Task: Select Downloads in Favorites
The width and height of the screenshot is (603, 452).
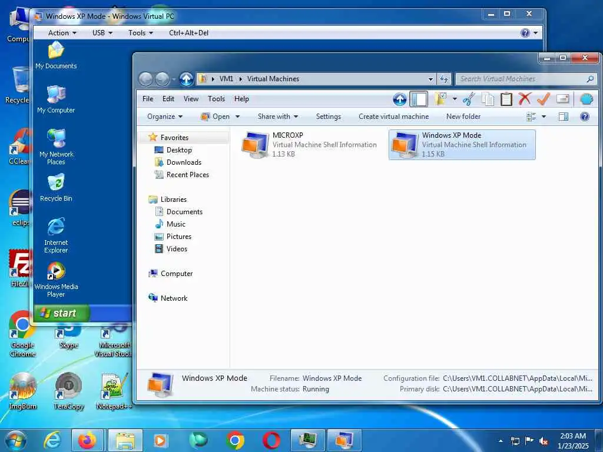Action: coord(184,162)
